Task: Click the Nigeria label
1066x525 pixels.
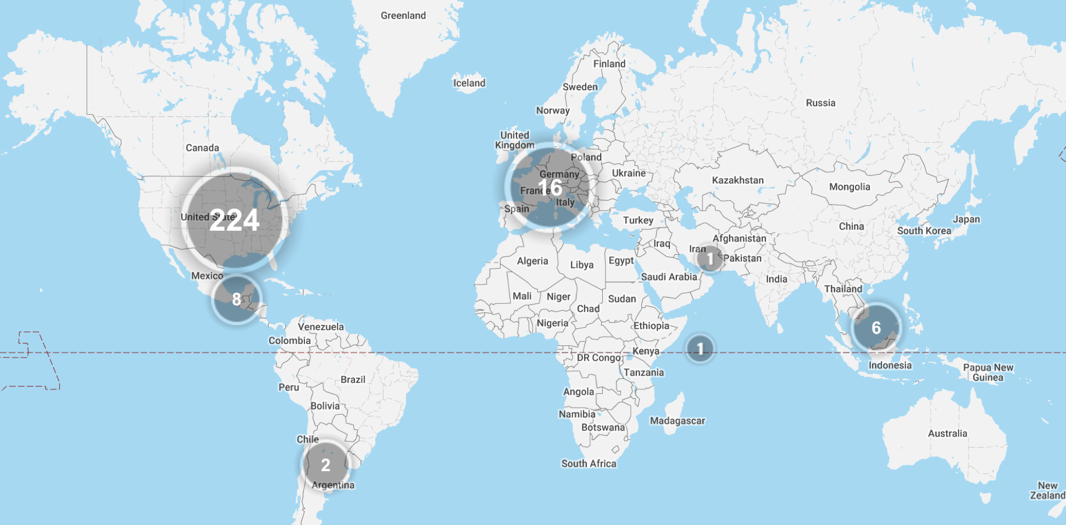Action: point(552,323)
